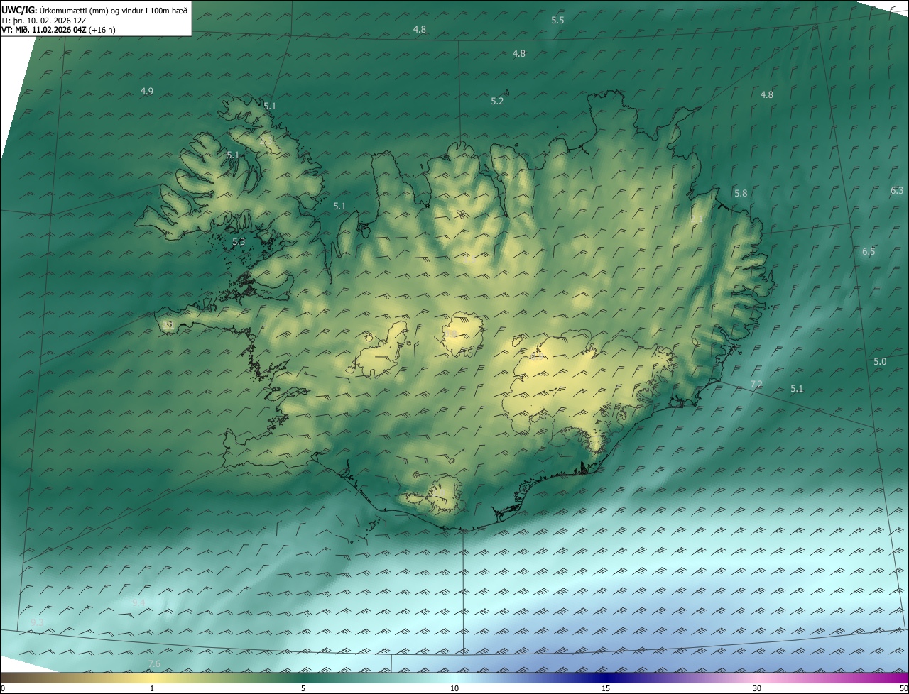This screenshot has width=909, height=694.
Task: Click the 5.5 value label on the map
Action: [x=557, y=20]
